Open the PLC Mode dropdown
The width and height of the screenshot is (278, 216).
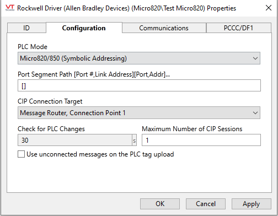pos(139,58)
